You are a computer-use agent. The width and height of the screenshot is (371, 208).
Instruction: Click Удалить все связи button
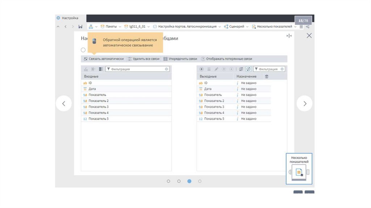pyautogui.click(x=143, y=59)
